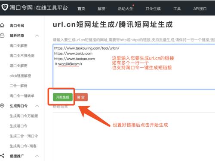Screen dimensions: 215x161
Task: Open 二合一解析 in the sidebar
Action: [18, 86]
